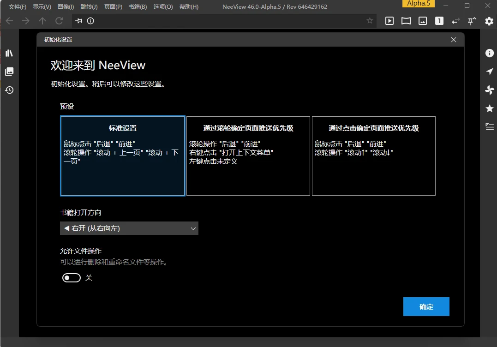
Task: Open the 文件(F) menu
Action: pyautogui.click(x=17, y=6)
